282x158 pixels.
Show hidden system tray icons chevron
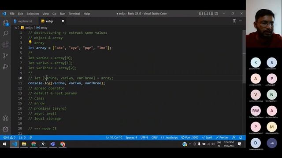pyautogui.click(x=190, y=144)
